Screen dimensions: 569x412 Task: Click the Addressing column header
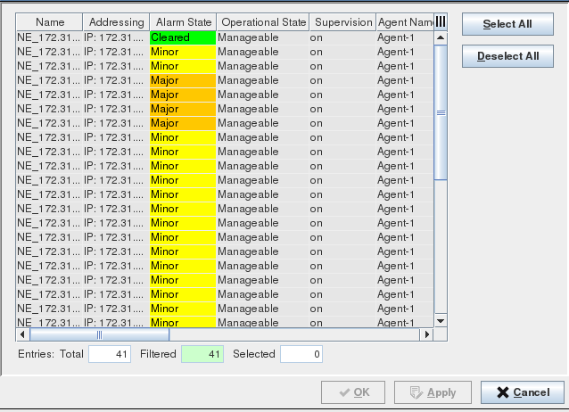[x=116, y=21]
